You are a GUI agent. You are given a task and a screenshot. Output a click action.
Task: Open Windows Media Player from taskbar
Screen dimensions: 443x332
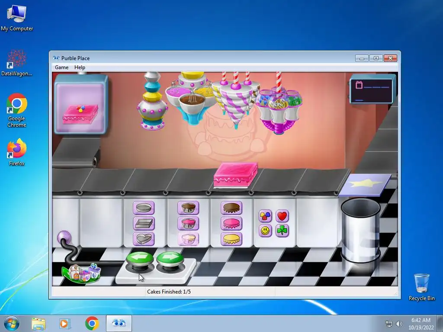(x=65, y=323)
